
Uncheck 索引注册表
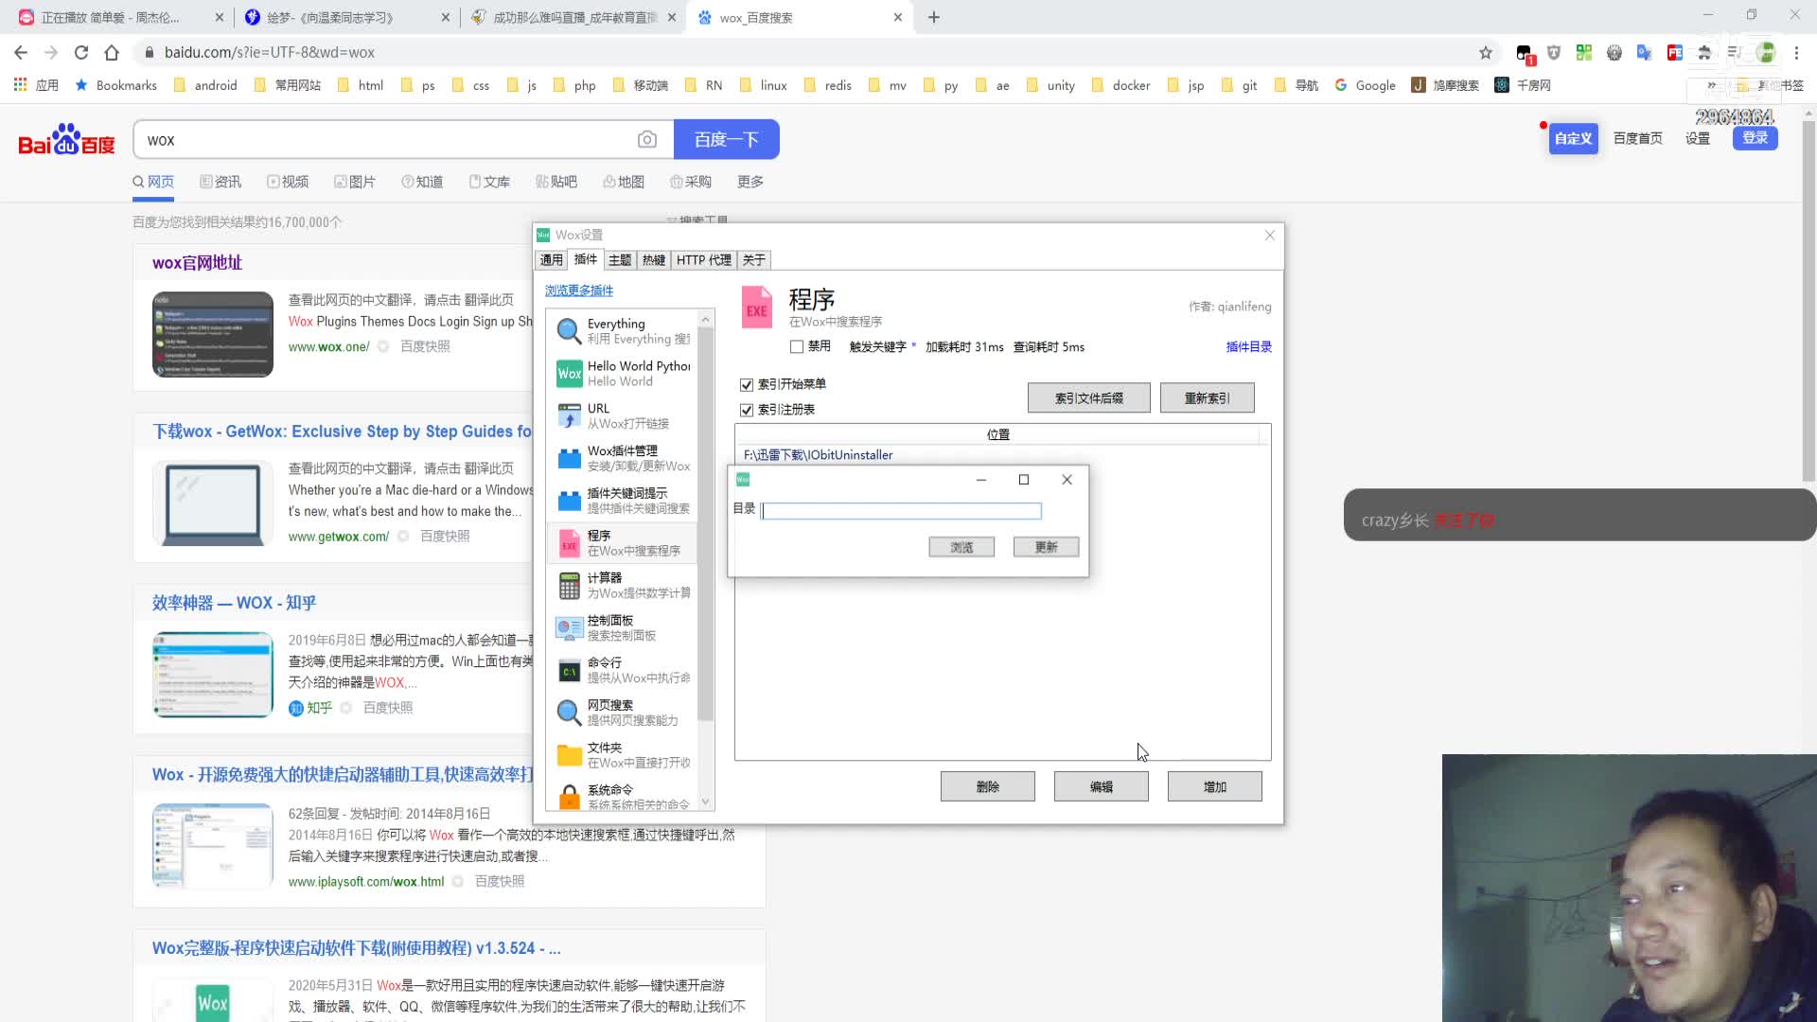(747, 410)
